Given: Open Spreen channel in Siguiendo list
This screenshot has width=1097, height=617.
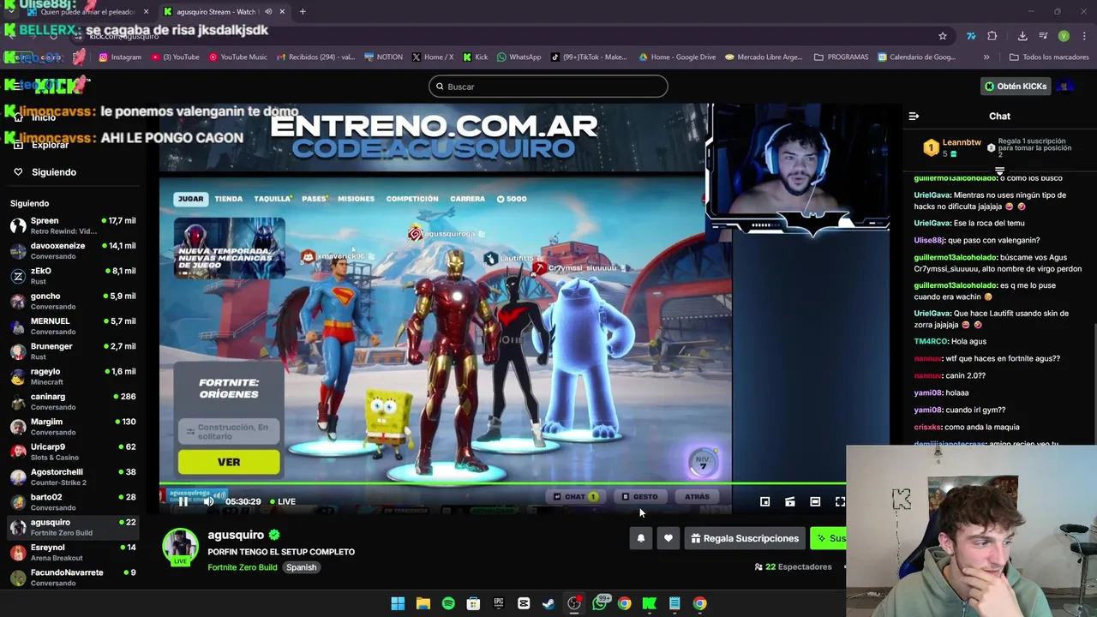Looking at the screenshot, I should (72, 225).
